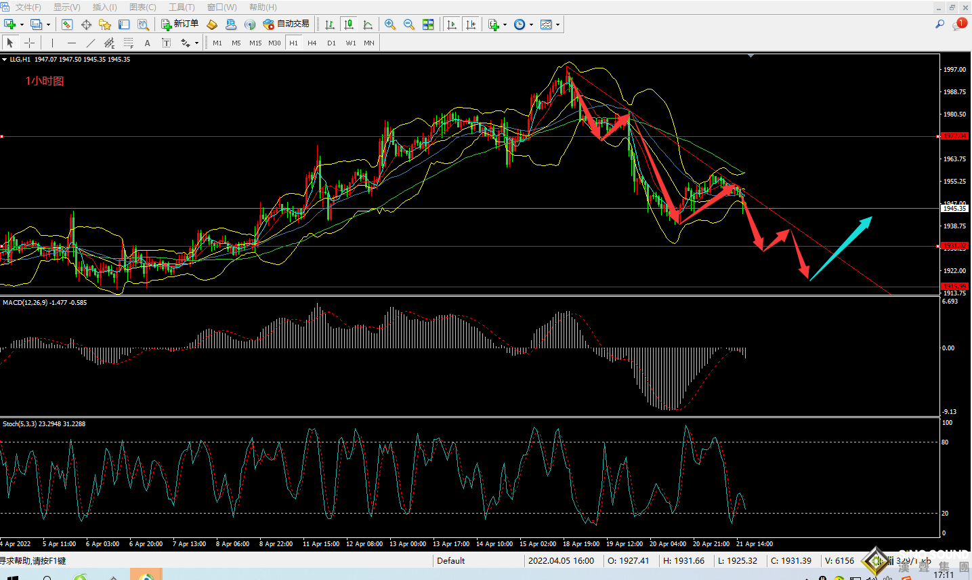The height and width of the screenshot is (580, 972).
Task: Enable 自动交易 auto trading
Action: tap(287, 24)
